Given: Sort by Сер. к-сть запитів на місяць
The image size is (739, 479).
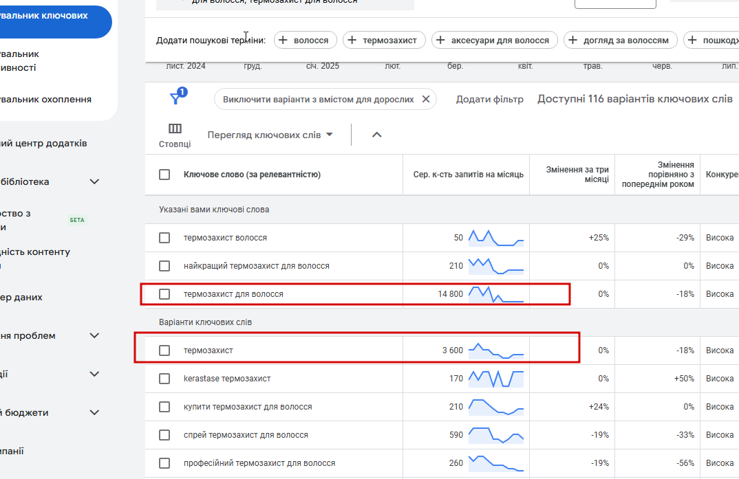Looking at the screenshot, I should tap(468, 175).
